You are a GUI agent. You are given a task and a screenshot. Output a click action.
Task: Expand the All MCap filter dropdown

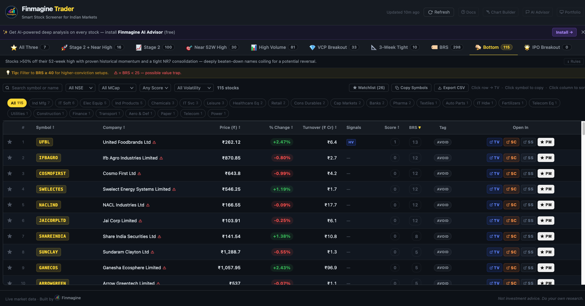[x=117, y=88]
